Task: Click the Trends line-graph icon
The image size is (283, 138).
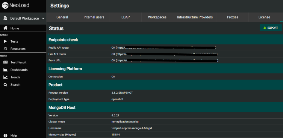Action: click(5, 77)
